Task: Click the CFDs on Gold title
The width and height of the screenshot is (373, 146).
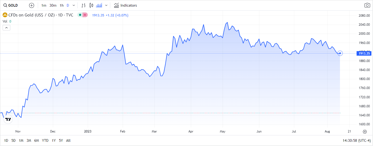Action: (41, 15)
